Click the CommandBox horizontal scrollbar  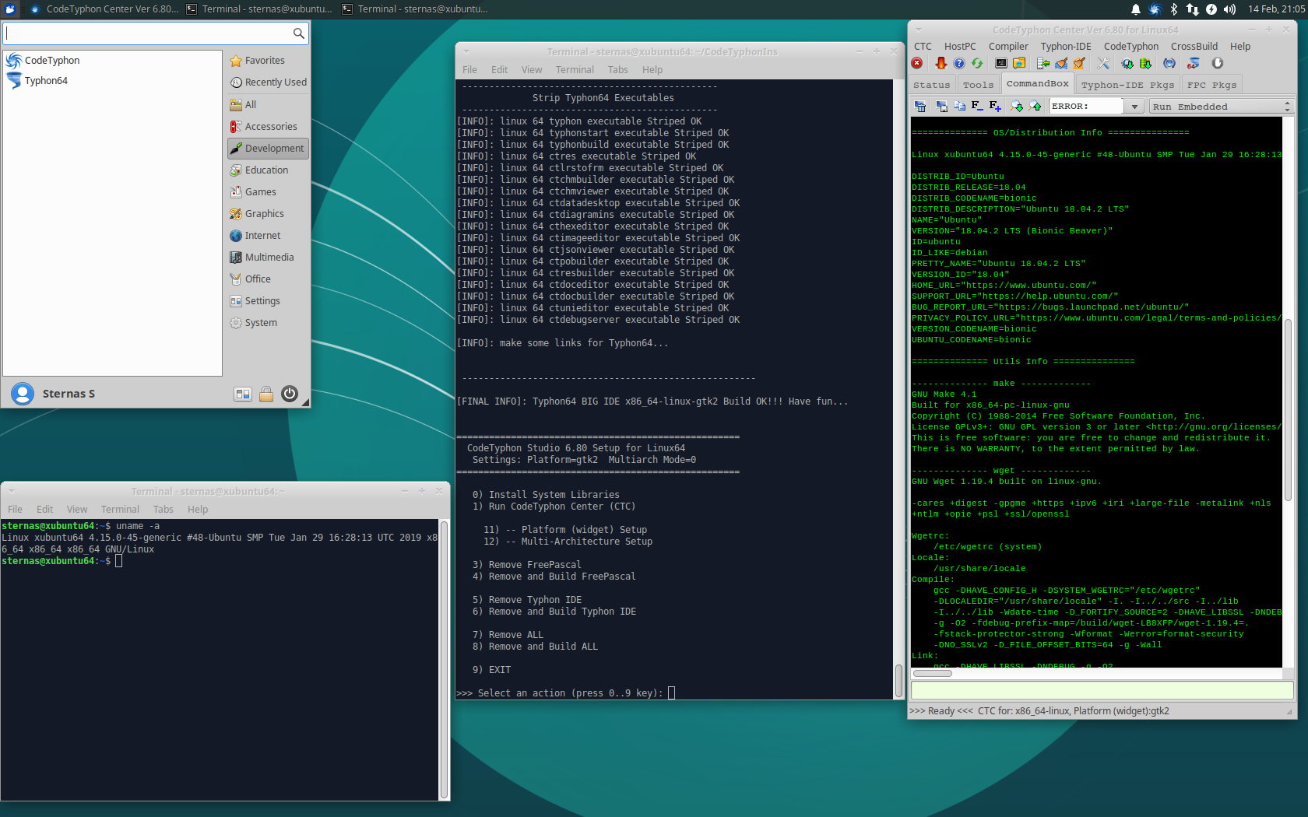coord(933,673)
